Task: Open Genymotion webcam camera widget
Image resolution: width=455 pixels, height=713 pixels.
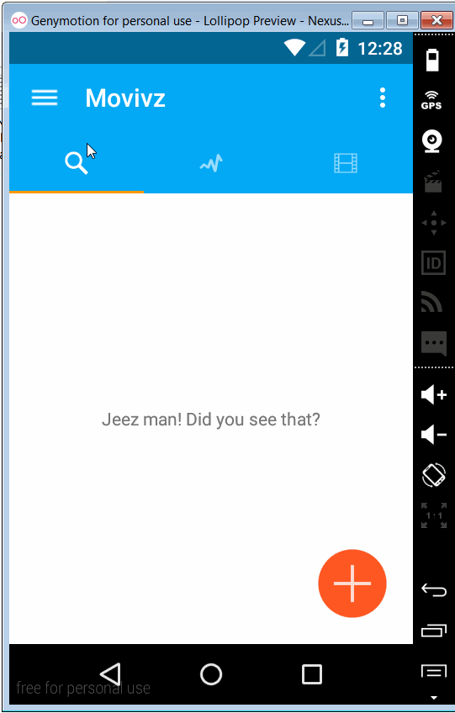Action: point(432,141)
